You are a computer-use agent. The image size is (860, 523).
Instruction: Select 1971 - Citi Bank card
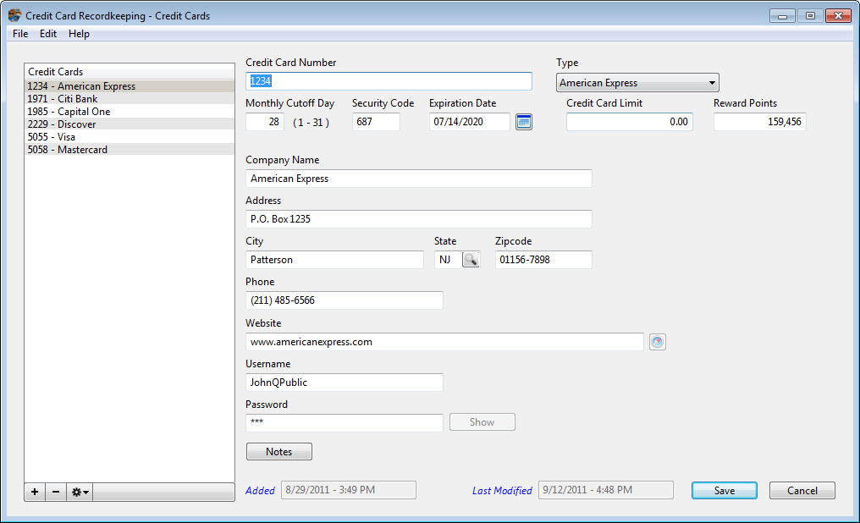click(x=130, y=99)
